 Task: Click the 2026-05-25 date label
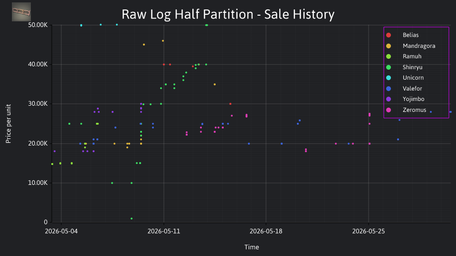369,231
